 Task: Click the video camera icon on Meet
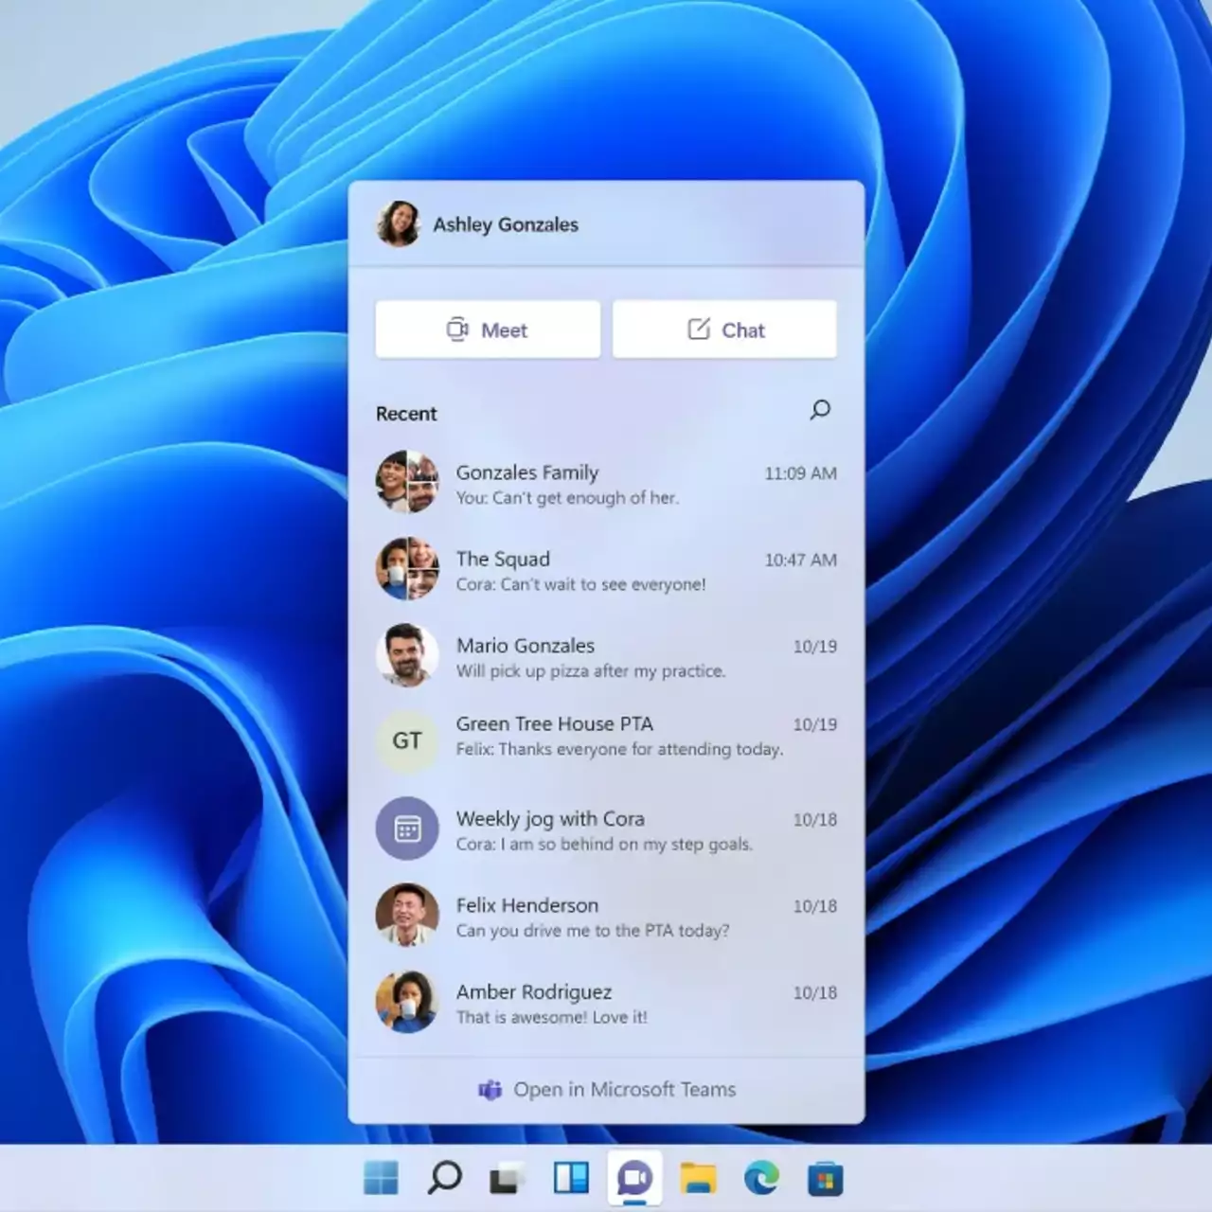click(457, 330)
